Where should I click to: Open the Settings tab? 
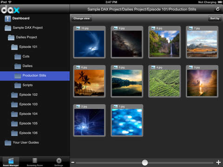59,162
